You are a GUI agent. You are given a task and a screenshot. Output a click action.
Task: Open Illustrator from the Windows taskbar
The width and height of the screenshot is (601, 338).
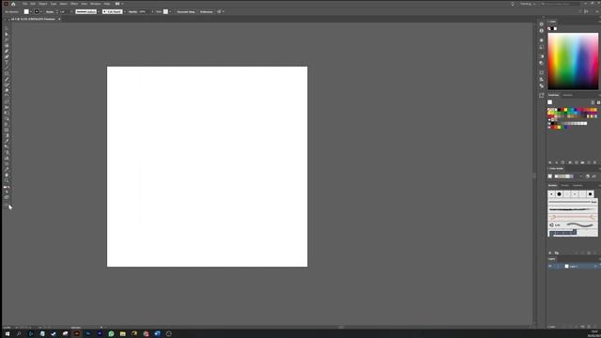(77, 334)
